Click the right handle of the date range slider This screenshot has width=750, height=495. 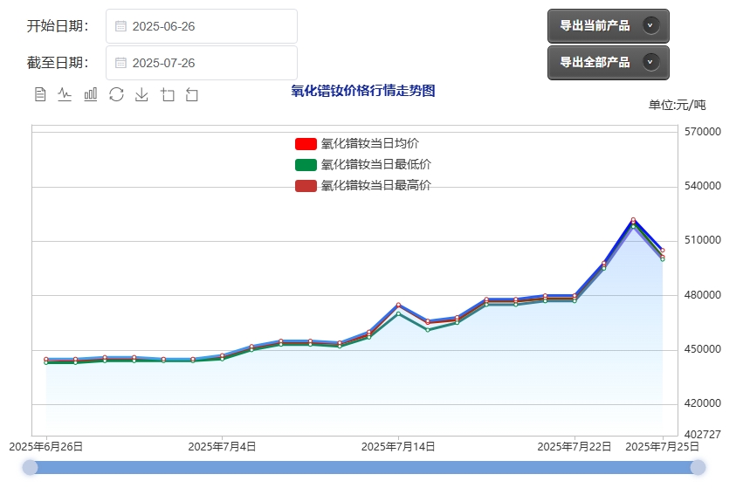(698, 467)
